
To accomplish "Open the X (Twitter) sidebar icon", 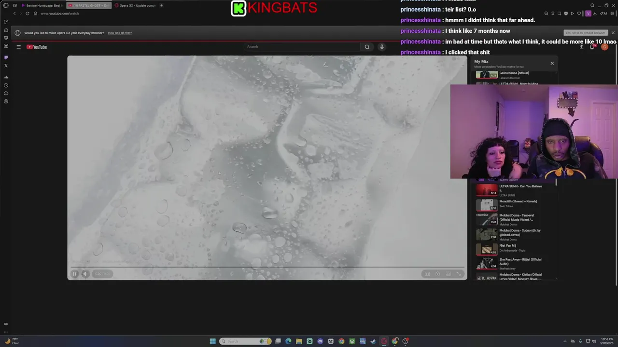I will (6, 66).
